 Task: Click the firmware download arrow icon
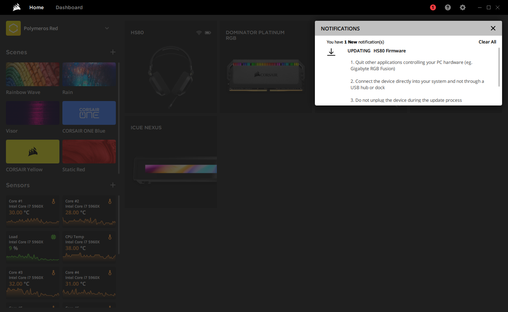[331, 52]
